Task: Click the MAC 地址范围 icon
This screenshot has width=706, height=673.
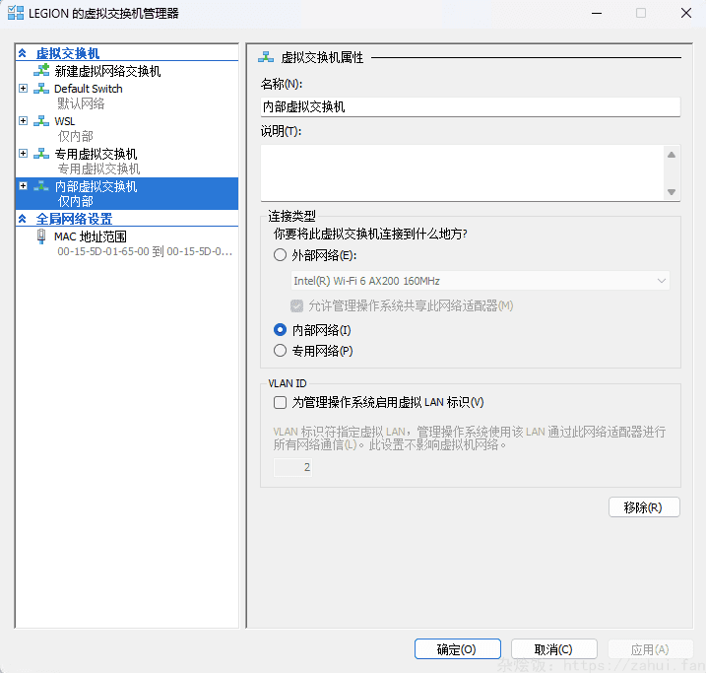Action: pyautogui.click(x=41, y=236)
